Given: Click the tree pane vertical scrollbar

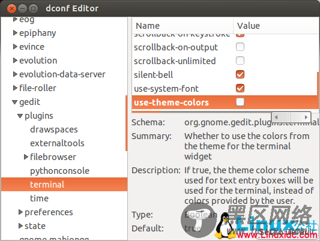Looking at the screenshot, I should pos(126,123).
